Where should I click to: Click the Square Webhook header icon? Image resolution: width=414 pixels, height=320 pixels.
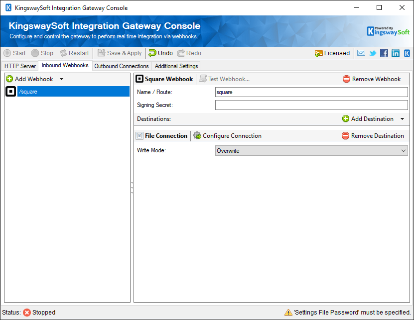(x=139, y=79)
